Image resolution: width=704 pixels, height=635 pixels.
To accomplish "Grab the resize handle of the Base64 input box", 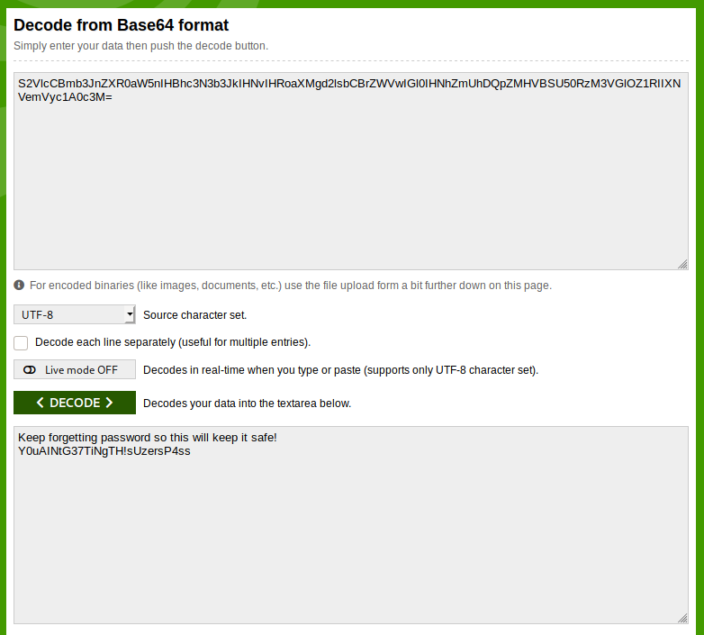I will tap(682, 265).
